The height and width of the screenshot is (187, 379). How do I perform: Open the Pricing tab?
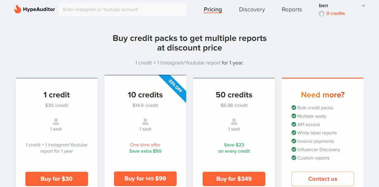[213, 10]
